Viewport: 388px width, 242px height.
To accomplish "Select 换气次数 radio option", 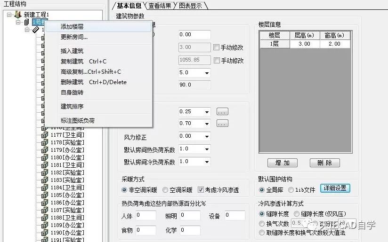I will coord(261,224).
